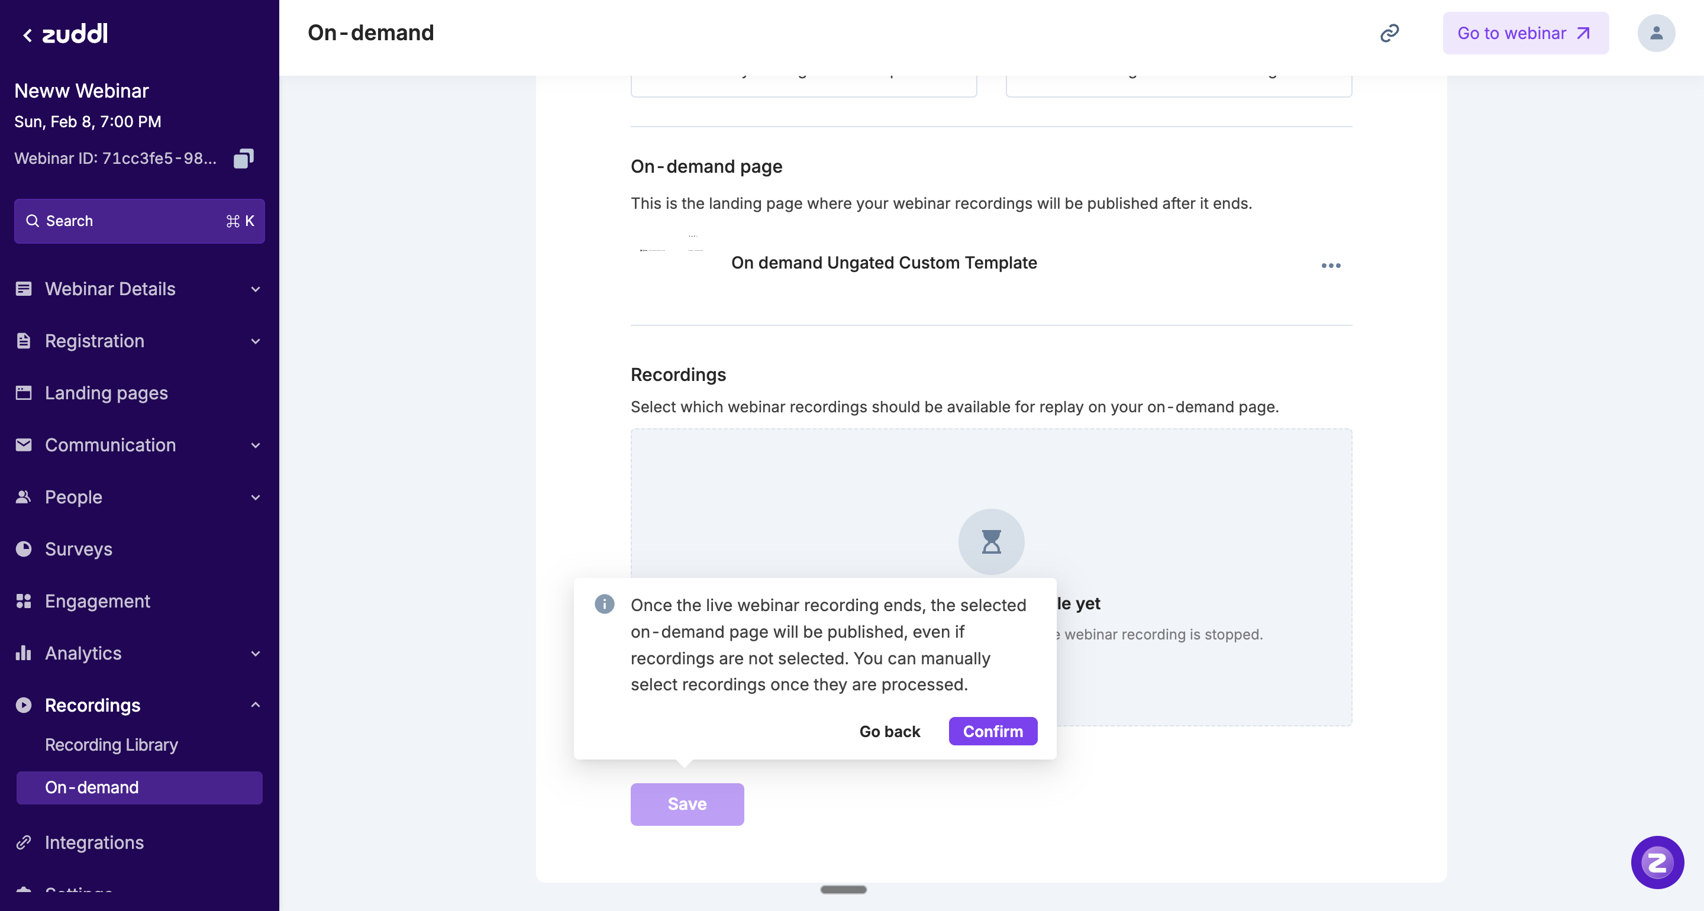Click the back arrow beside zuddl logo
The width and height of the screenshot is (1704, 911).
point(27,35)
